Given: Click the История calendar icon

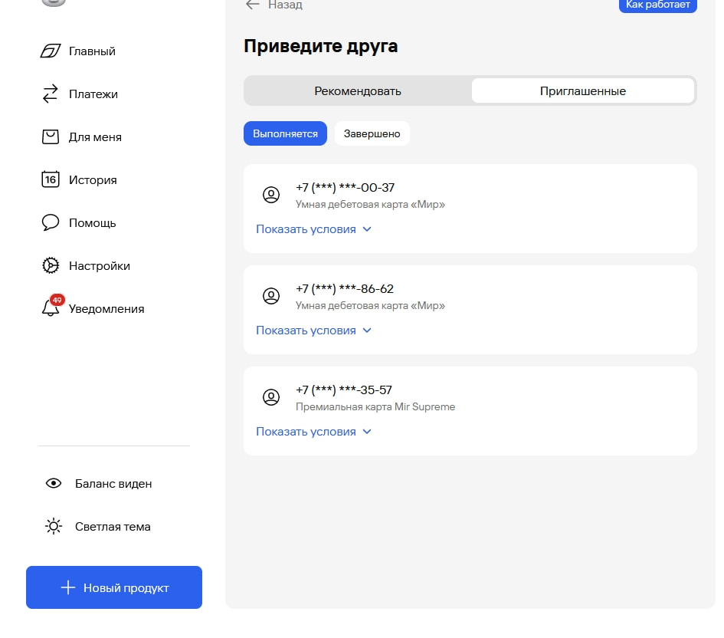Looking at the screenshot, I should [x=51, y=179].
